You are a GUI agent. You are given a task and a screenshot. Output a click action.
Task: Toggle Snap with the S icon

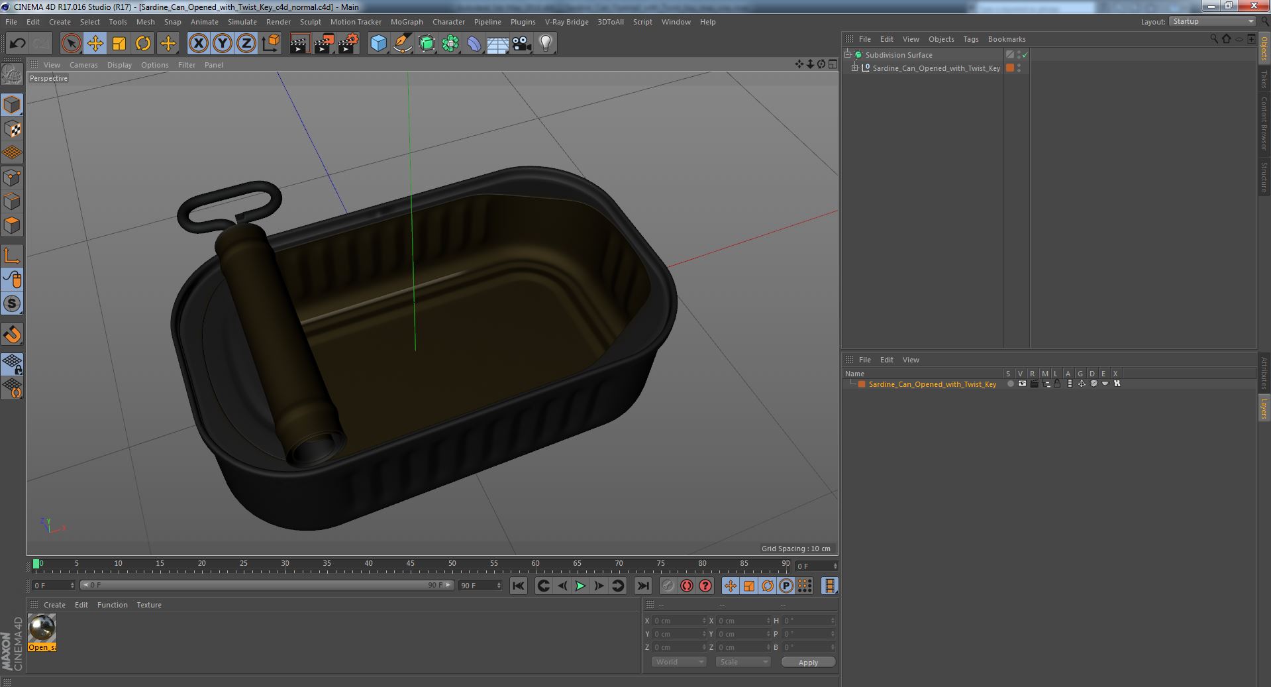tap(12, 303)
